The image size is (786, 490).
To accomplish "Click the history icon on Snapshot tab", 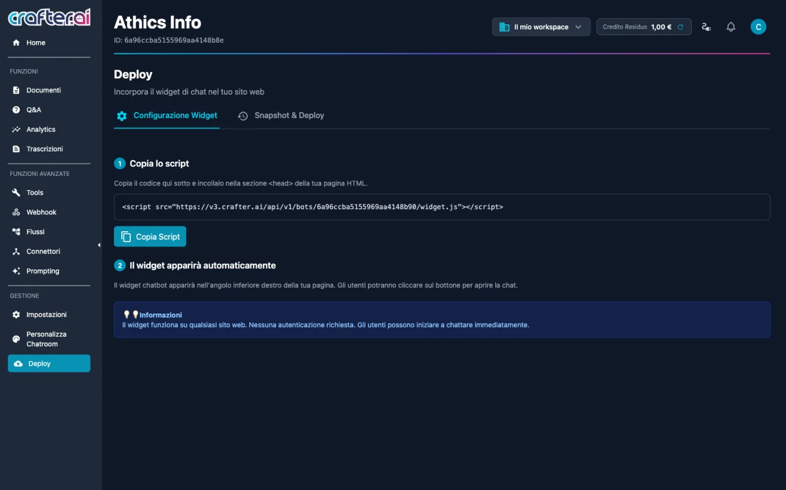I will pos(243,116).
